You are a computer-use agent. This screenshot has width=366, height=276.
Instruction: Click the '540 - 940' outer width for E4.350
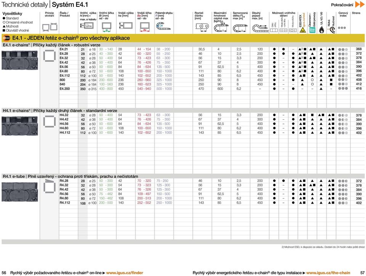click(x=144, y=89)
